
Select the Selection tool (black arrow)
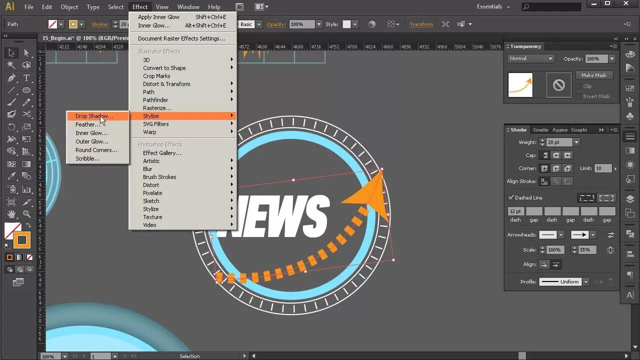click(x=11, y=53)
